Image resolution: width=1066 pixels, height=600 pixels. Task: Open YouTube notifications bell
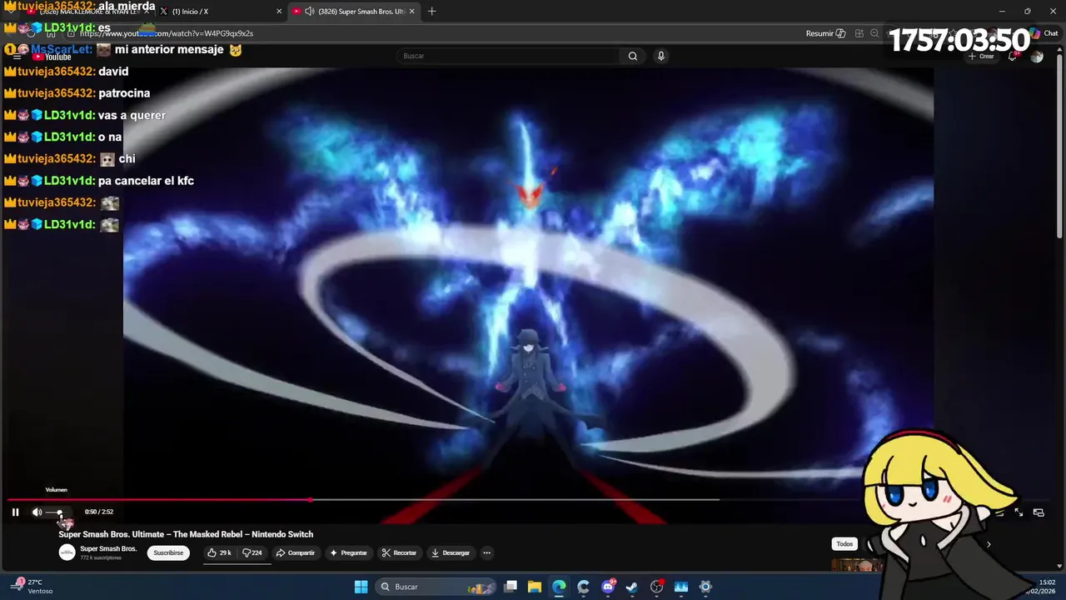[x=1013, y=56]
